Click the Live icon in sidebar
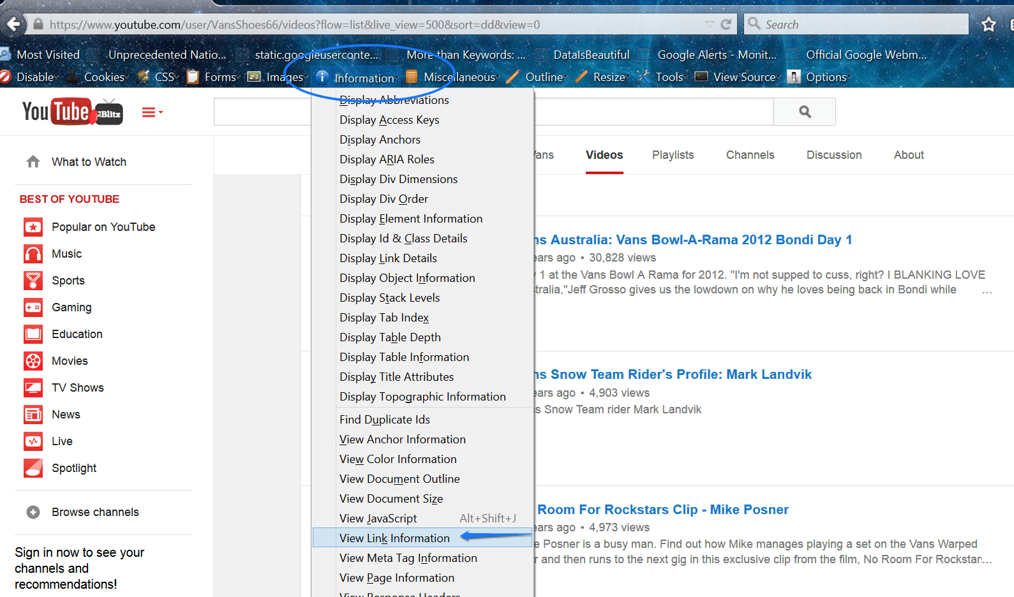 point(33,441)
